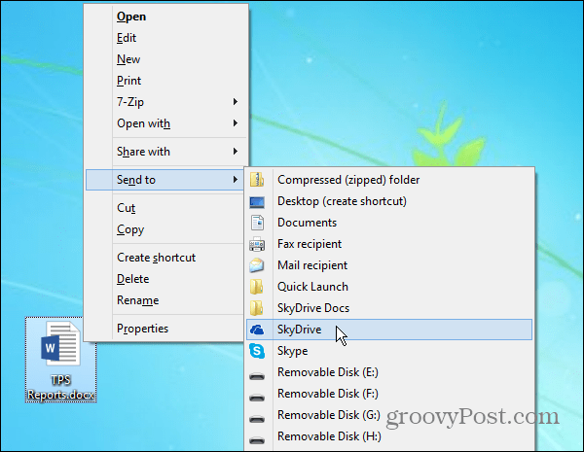Viewport: 584px width, 452px height.
Task: Open Properties from the context menu
Action: 164,329
